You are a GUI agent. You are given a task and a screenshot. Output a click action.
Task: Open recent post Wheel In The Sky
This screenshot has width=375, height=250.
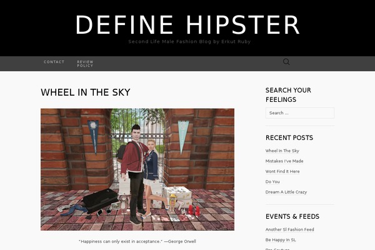(x=282, y=151)
